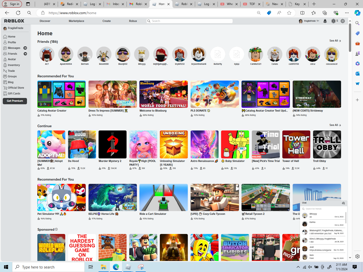See all friends link
363x272 pixels.
(335, 41)
